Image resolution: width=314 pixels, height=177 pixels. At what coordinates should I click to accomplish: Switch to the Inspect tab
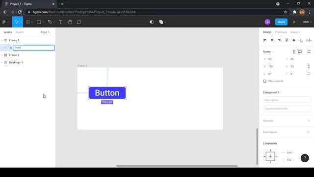click(295, 32)
